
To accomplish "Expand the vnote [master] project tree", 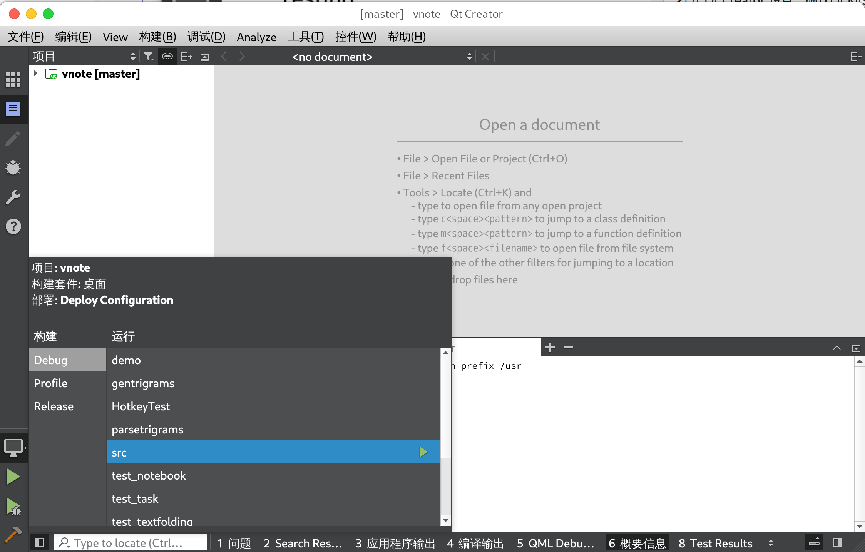I will 35,73.
